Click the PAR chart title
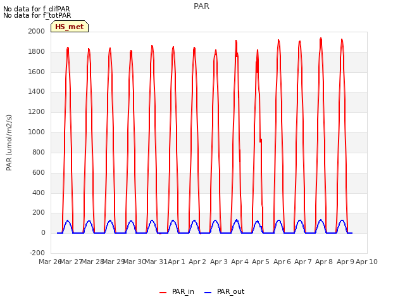The height and width of the screenshot is (304, 405). tap(201, 6)
